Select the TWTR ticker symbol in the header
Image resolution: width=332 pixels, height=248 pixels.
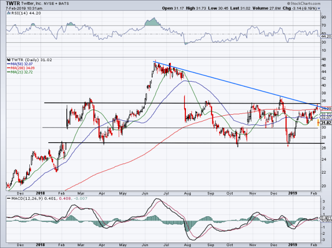click(x=13, y=3)
